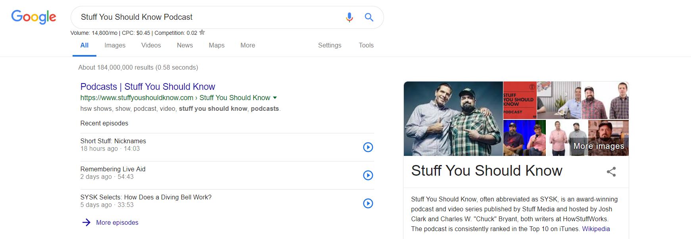Image resolution: width=691 pixels, height=239 pixels.
Task: Click the Google logo
Action: point(34,17)
